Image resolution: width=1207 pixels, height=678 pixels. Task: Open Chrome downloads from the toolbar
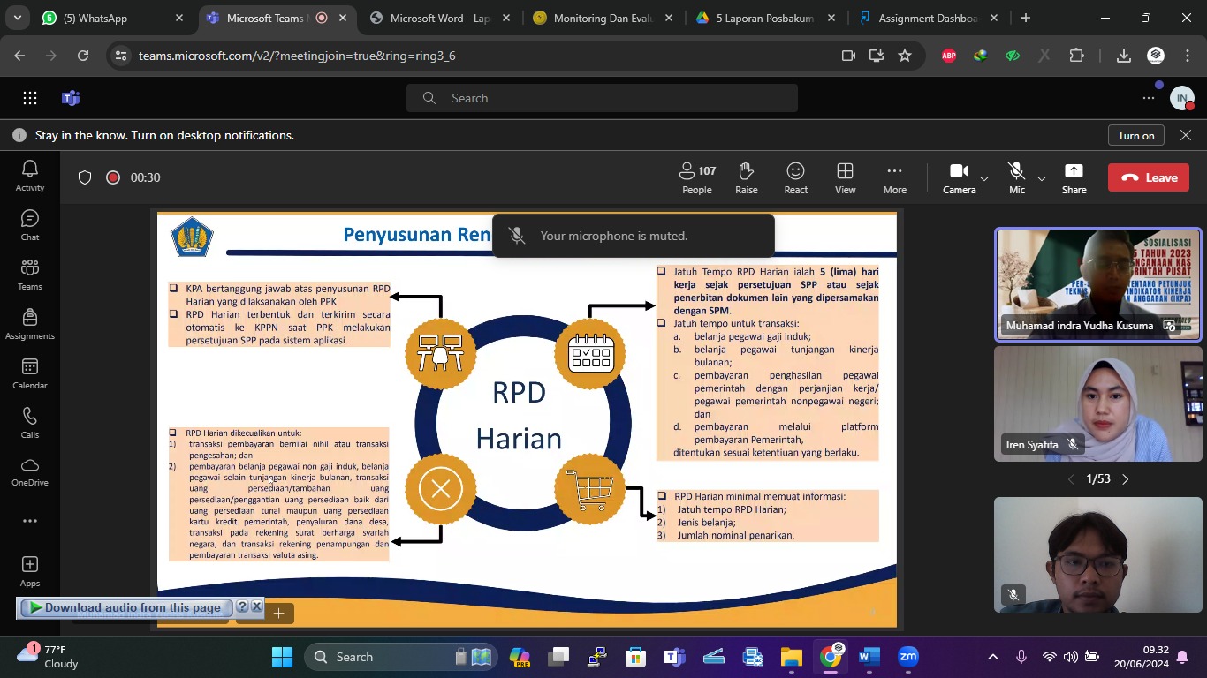(1124, 56)
